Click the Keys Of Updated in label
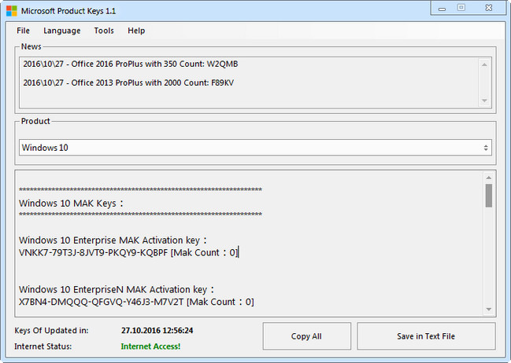Screen dimensions: 511x363 (51, 331)
